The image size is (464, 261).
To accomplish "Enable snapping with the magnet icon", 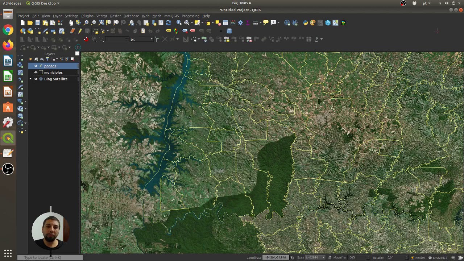I will pos(86,39).
